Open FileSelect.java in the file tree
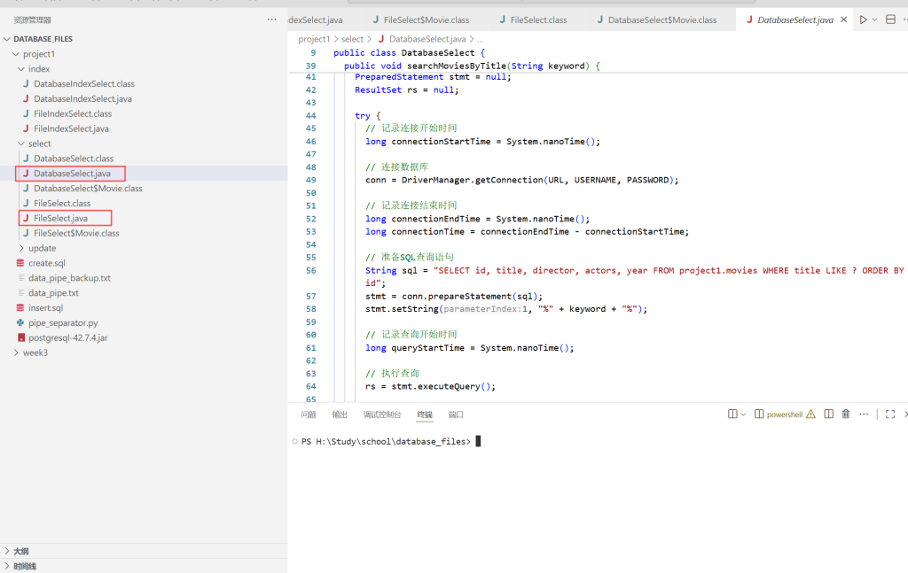908x573 pixels. [60, 218]
